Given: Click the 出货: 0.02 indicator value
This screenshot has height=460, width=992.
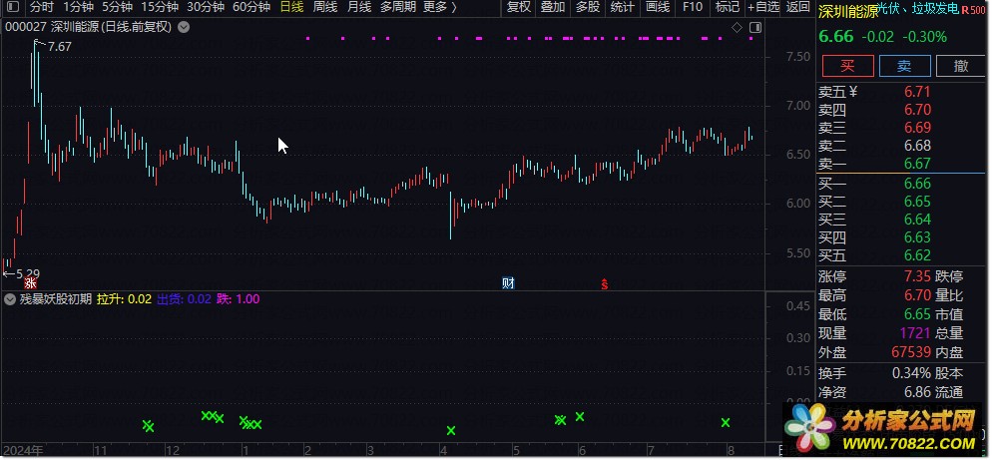Looking at the screenshot, I should 184,299.
